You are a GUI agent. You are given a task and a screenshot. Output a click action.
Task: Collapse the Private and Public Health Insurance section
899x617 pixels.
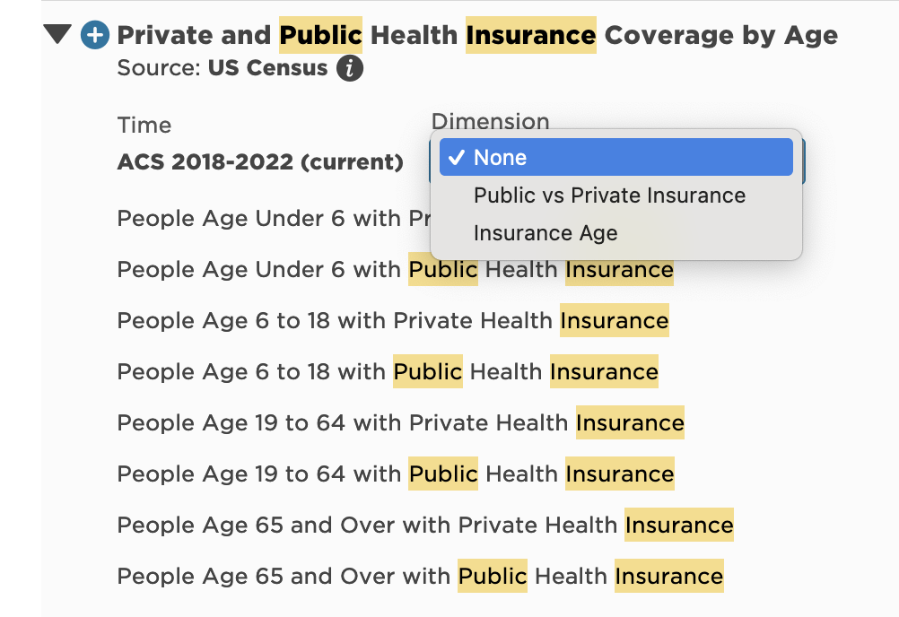click(x=57, y=34)
